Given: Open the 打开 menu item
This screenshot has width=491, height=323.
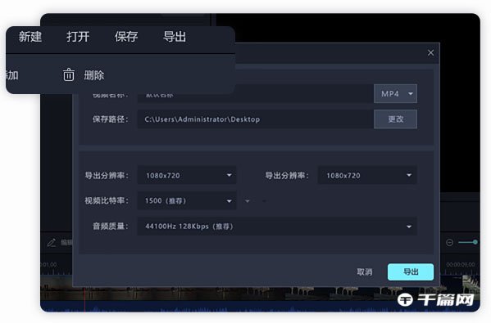Looking at the screenshot, I should coord(78,37).
